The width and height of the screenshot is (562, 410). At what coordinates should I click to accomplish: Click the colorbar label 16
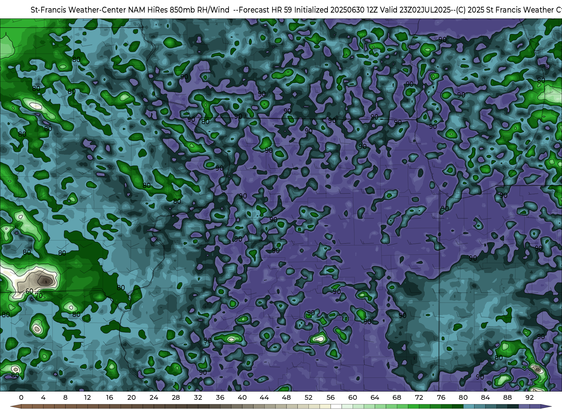click(x=109, y=397)
